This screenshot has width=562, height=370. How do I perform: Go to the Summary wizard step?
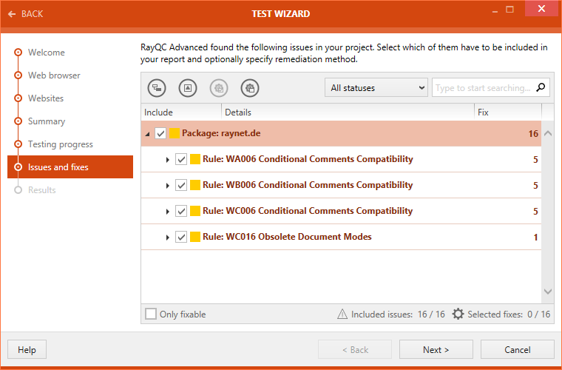click(x=47, y=121)
